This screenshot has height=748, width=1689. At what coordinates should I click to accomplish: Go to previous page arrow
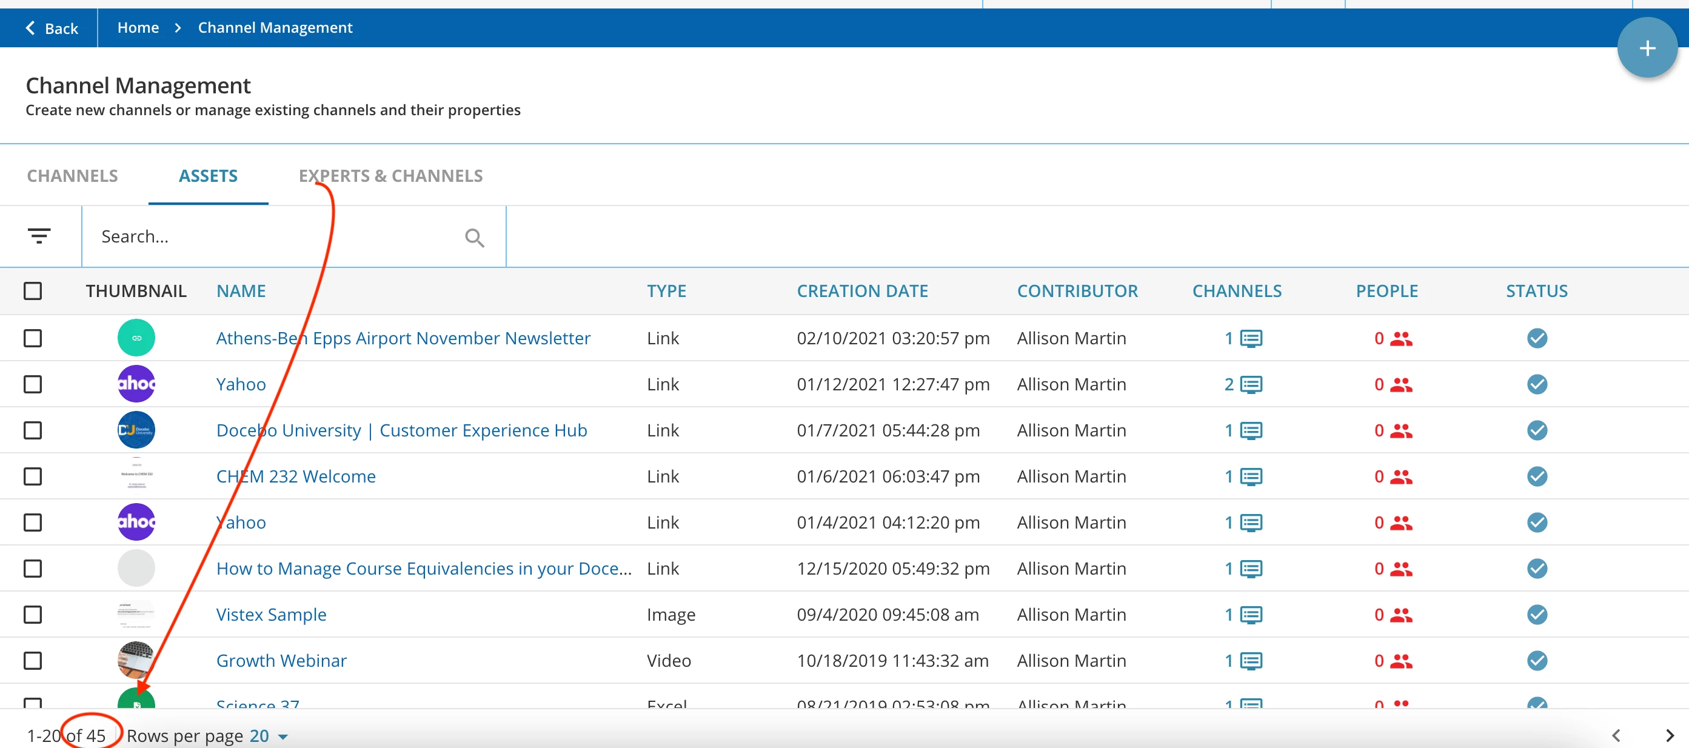point(1616,735)
